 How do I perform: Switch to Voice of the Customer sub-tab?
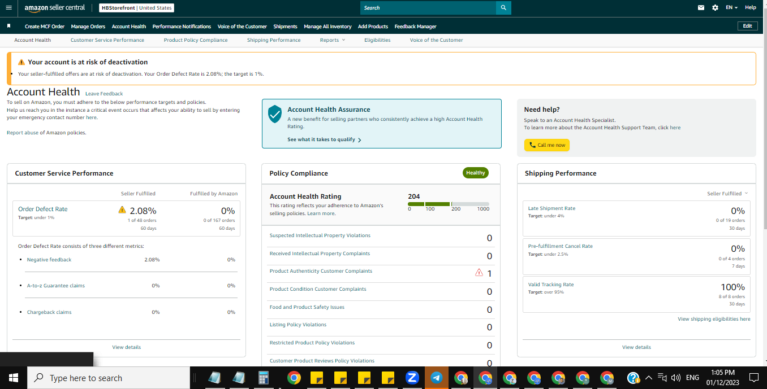436,40
